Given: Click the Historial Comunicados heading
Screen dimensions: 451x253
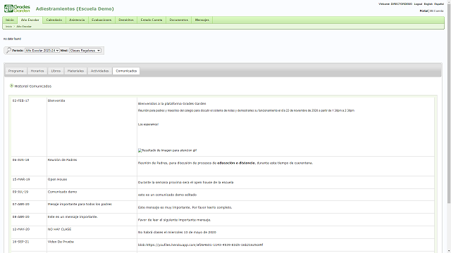Looking at the screenshot, I should 33,86.
